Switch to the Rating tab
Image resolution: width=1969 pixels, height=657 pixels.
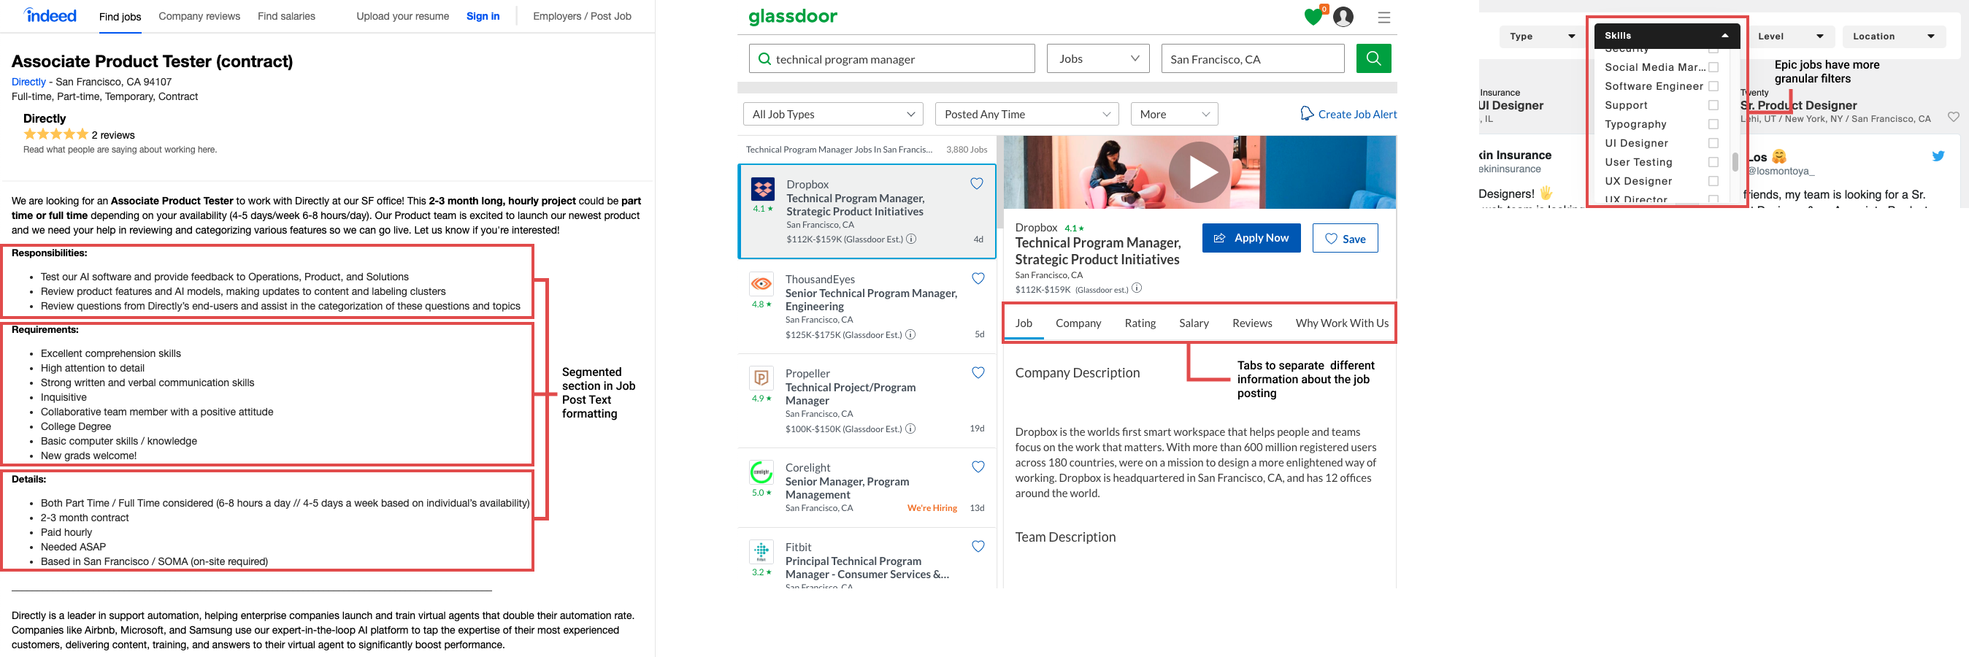1140,323
